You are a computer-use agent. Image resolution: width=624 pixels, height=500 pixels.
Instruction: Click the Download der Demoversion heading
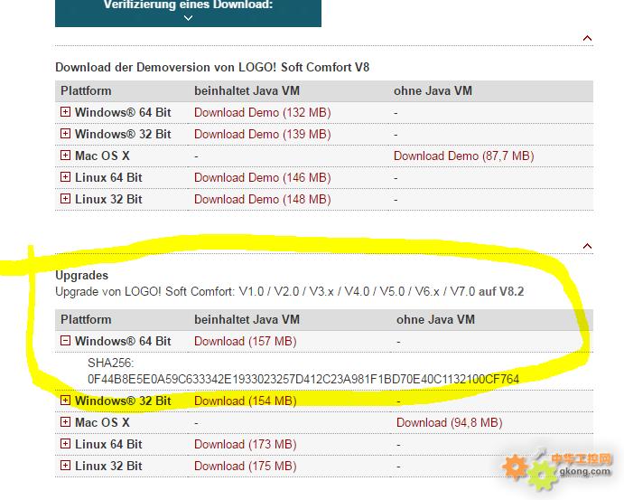pyautogui.click(x=212, y=67)
